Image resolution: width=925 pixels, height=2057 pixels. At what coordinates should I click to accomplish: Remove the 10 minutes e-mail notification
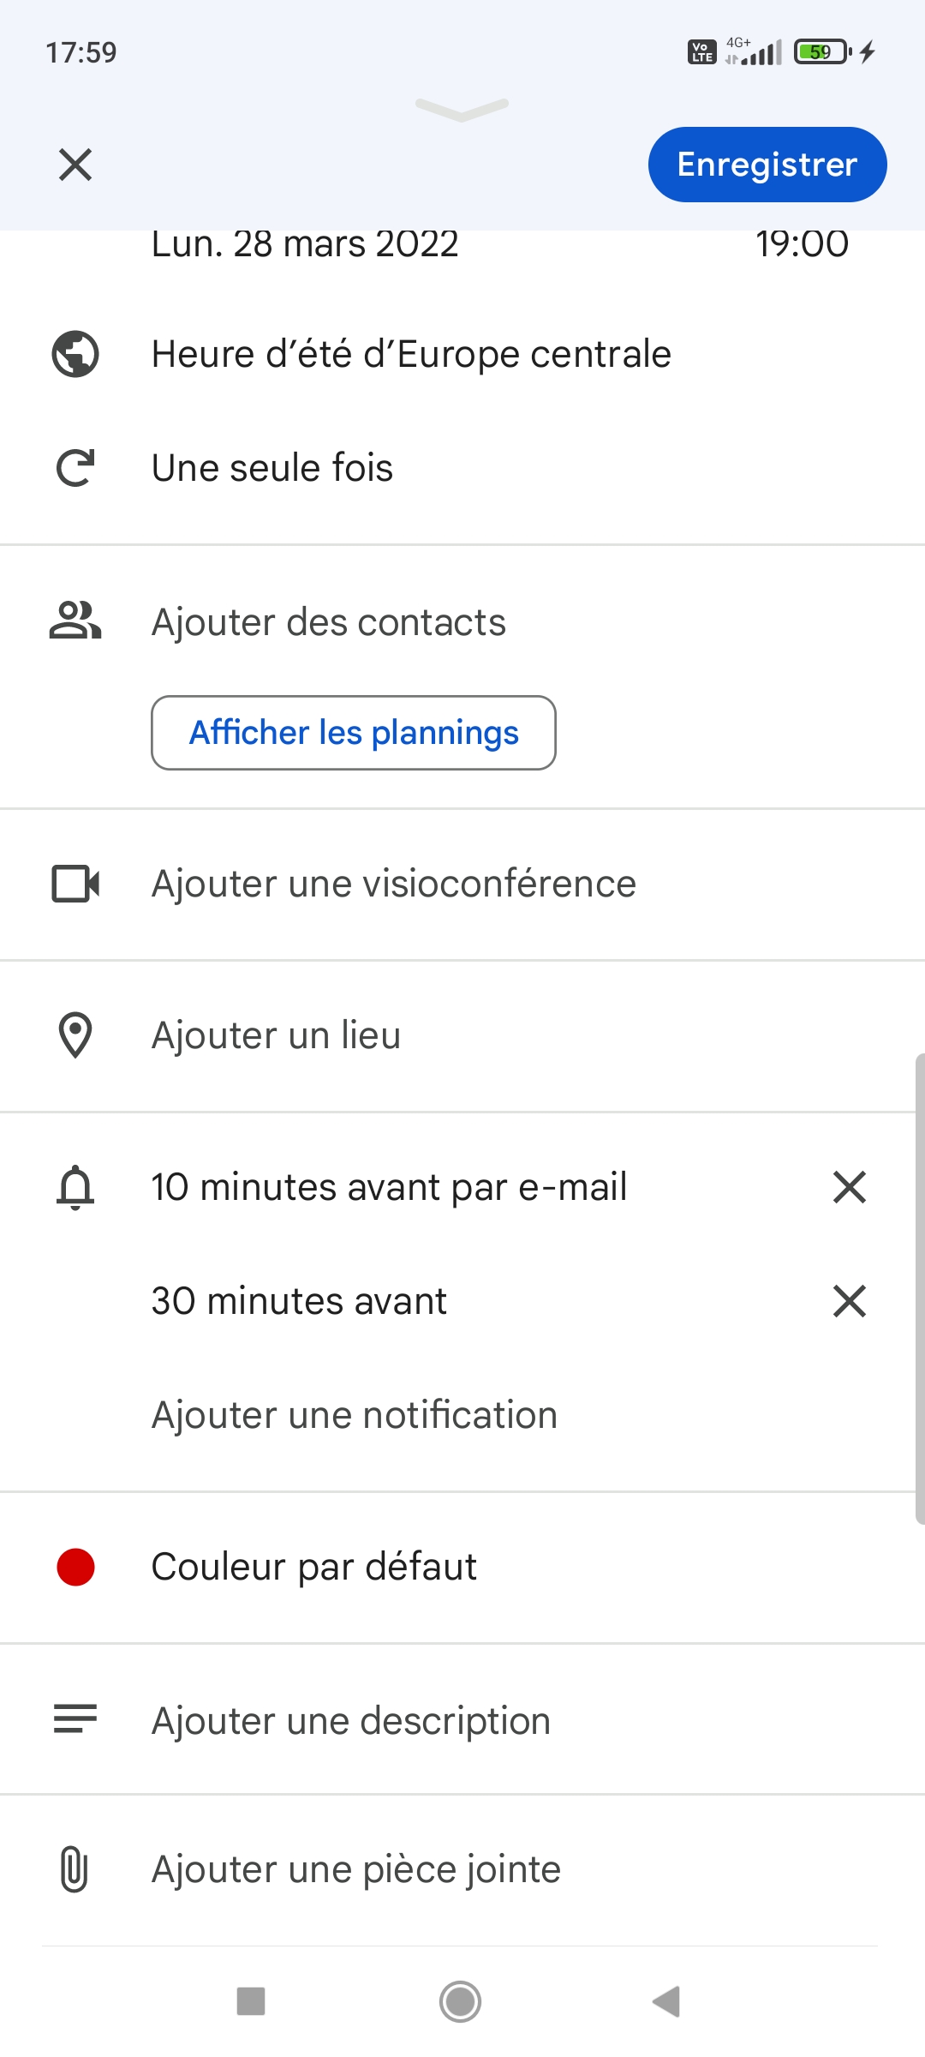point(849,1187)
